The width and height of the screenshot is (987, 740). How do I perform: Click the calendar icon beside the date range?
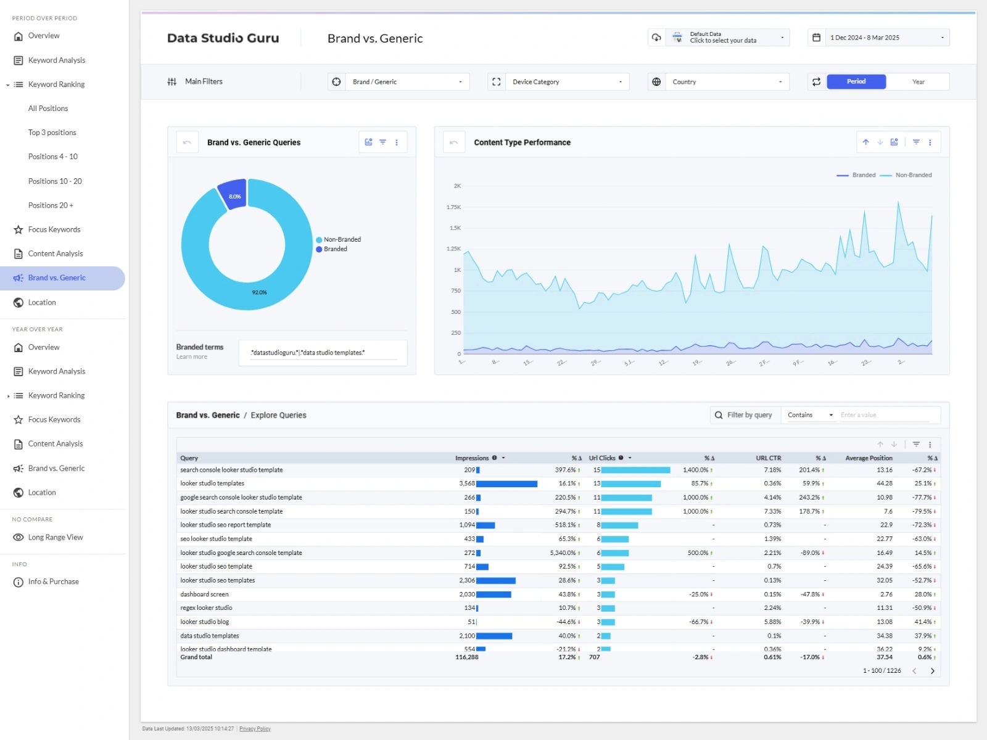(816, 38)
